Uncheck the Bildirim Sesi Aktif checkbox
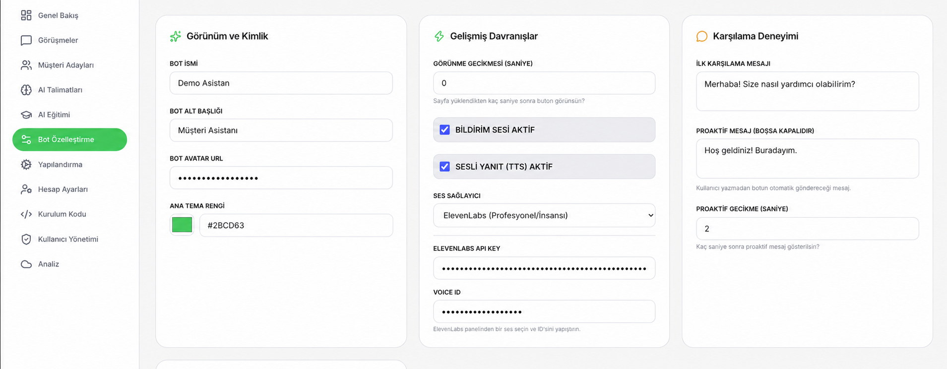Image resolution: width=947 pixels, height=369 pixels. point(445,130)
